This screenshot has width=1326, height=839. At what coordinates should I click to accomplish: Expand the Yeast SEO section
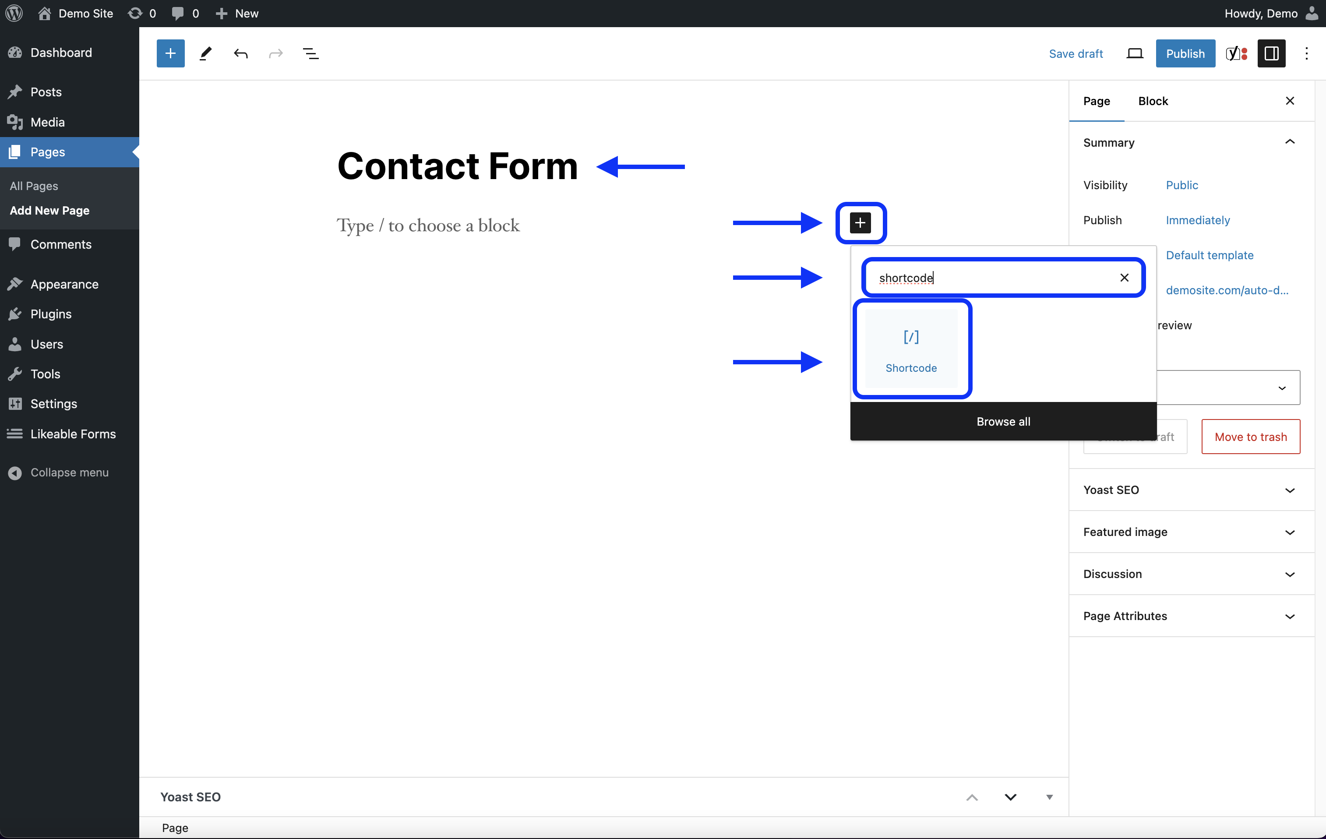pyautogui.click(x=1291, y=490)
